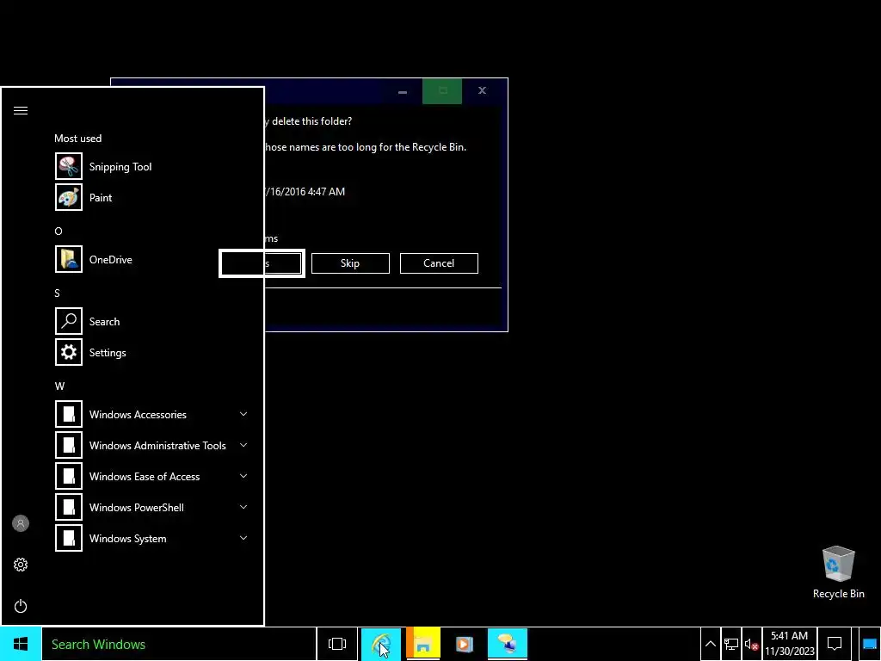The image size is (881, 661).
Task: Launch Internet Explorer from the taskbar
Action: (x=381, y=644)
